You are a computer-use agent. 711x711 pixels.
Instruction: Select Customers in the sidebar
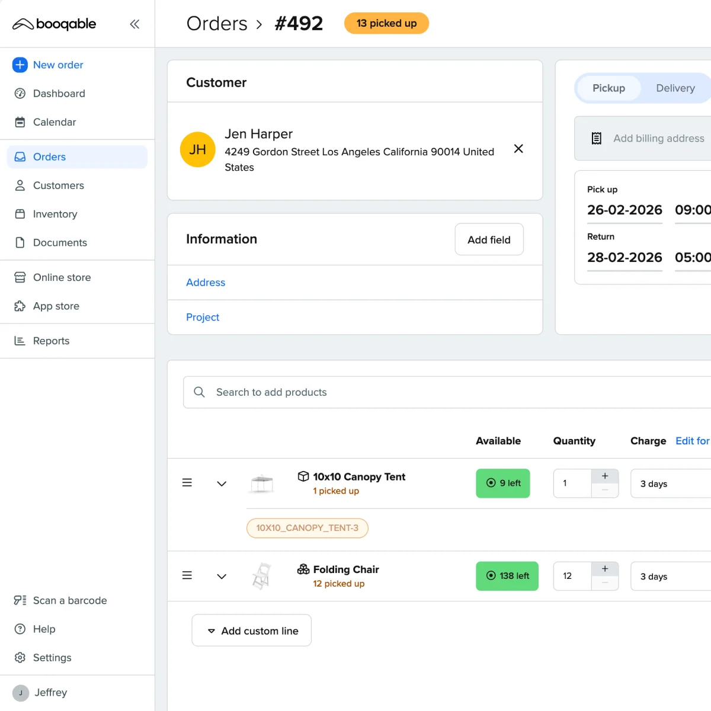tap(57, 185)
